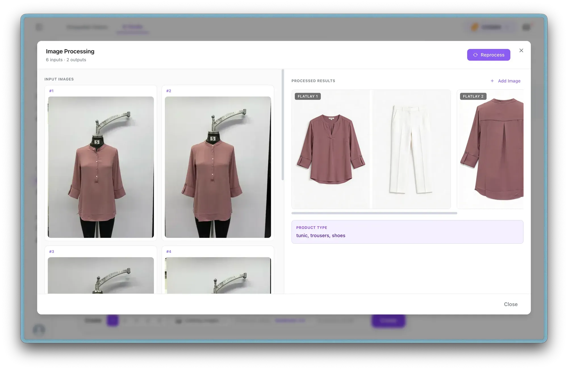Click the partially visible input image #3

click(101, 275)
